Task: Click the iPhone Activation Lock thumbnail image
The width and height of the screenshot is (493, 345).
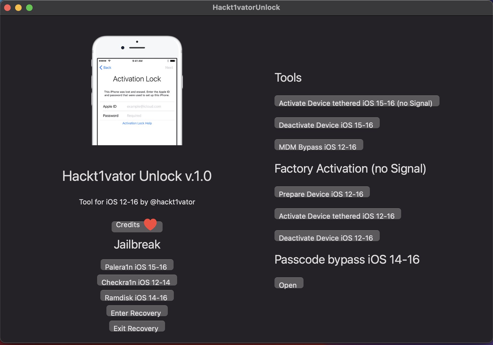Action: [x=137, y=90]
